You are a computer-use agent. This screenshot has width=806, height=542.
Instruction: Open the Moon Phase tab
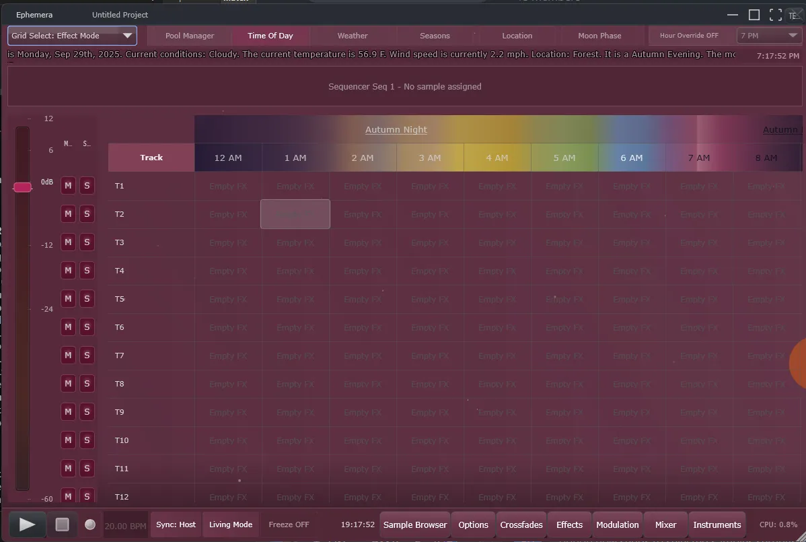(x=599, y=36)
